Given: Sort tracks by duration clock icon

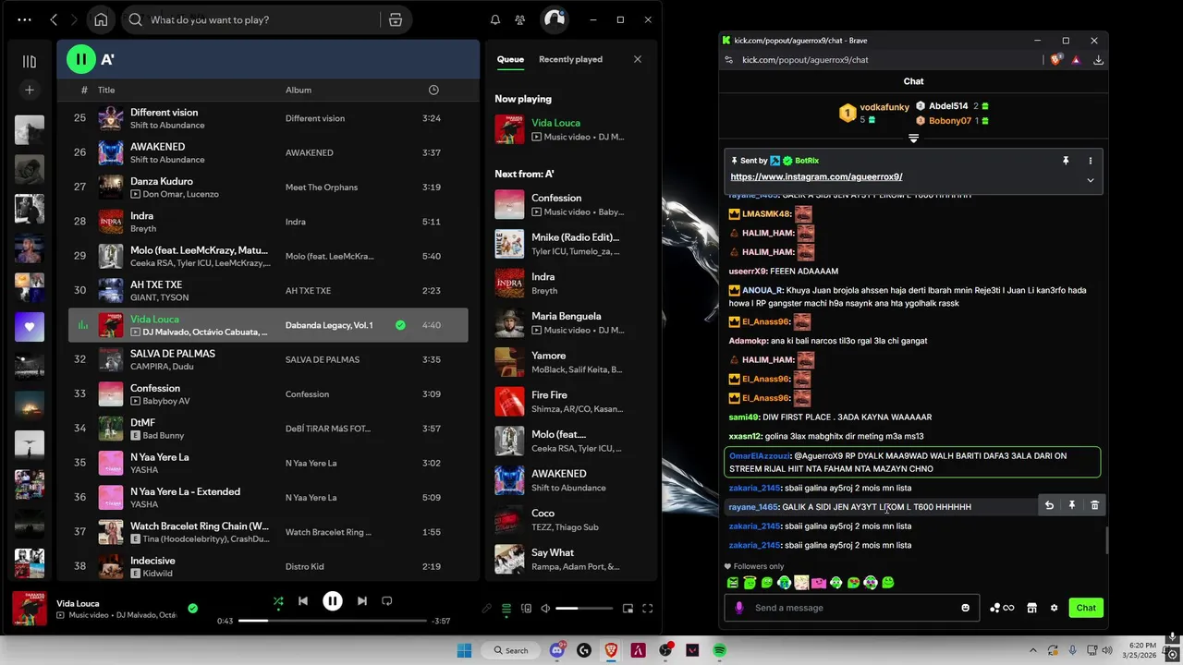Looking at the screenshot, I should click(x=433, y=90).
